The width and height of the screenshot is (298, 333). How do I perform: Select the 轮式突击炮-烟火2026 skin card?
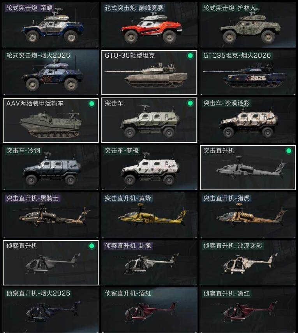coord(51,73)
